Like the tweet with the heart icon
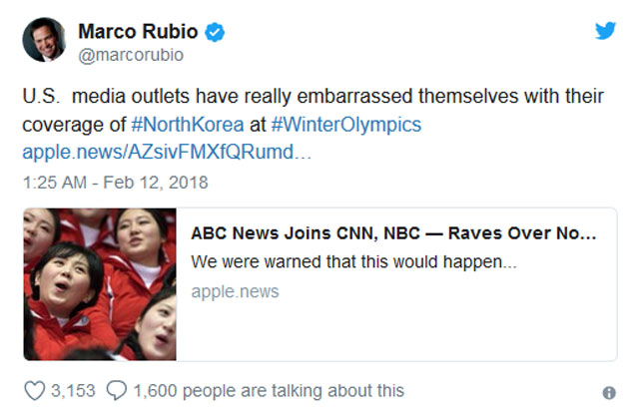This screenshot has width=639, height=409. pyautogui.click(x=31, y=390)
